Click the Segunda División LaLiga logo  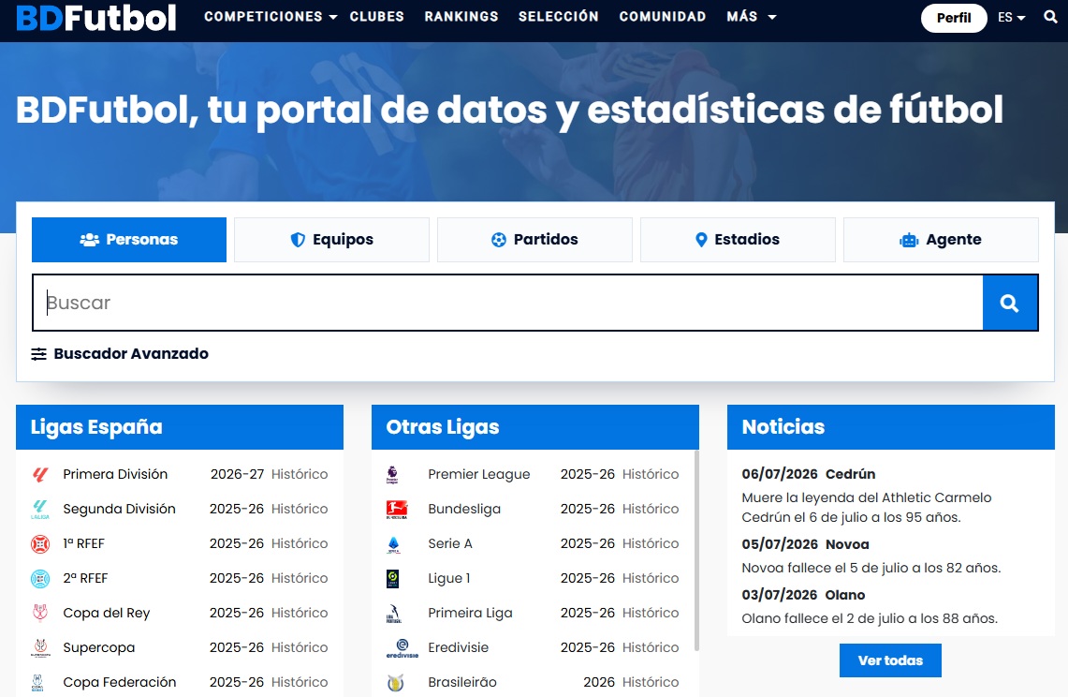tap(40, 510)
